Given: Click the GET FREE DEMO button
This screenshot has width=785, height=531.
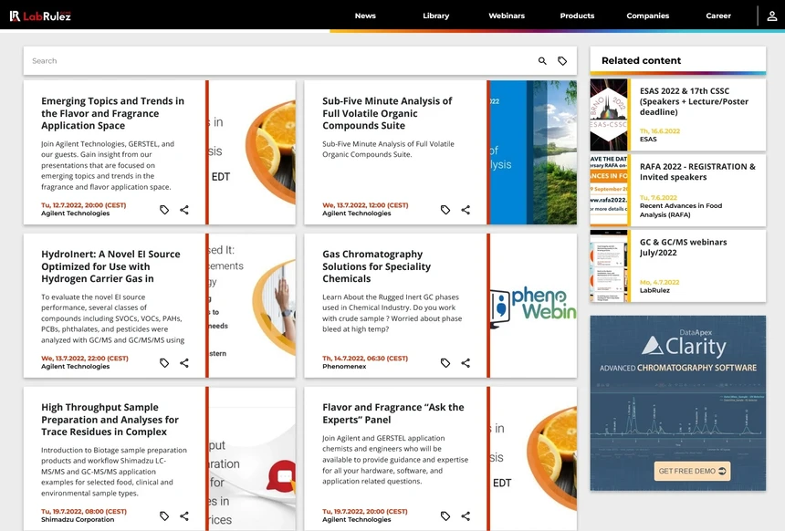Looking at the screenshot, I should click(692, 471).
